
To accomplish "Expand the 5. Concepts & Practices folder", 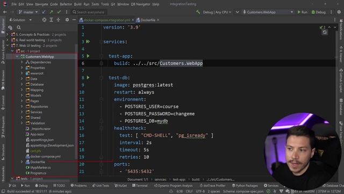I will 8,34.
